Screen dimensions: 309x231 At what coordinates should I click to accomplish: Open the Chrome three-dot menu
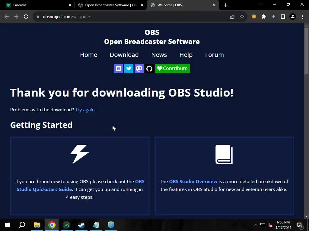[x=302, y=17]
